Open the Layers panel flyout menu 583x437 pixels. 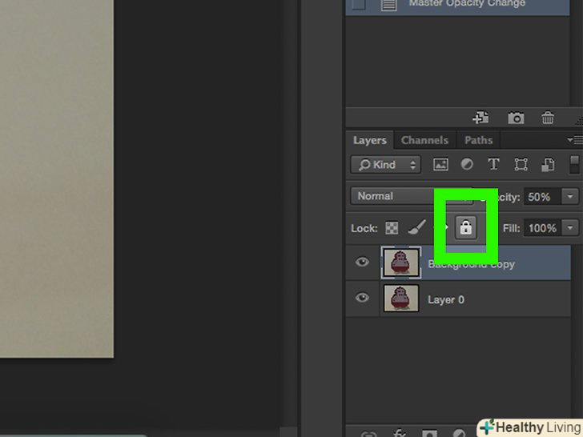tap(575, 140)
